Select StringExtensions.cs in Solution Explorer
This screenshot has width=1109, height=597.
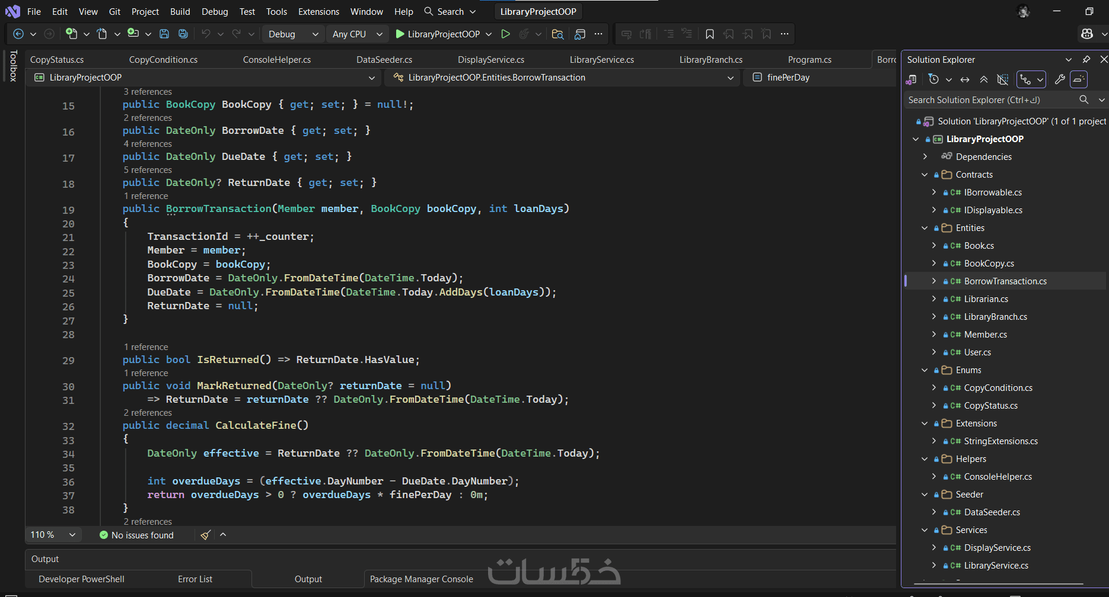1001,441
